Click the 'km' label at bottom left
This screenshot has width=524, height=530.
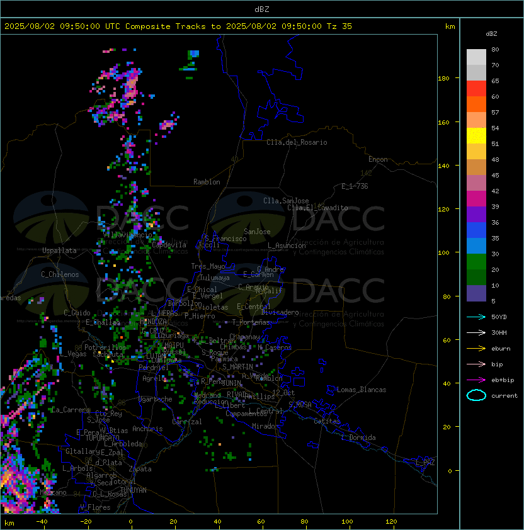(9, 523)
